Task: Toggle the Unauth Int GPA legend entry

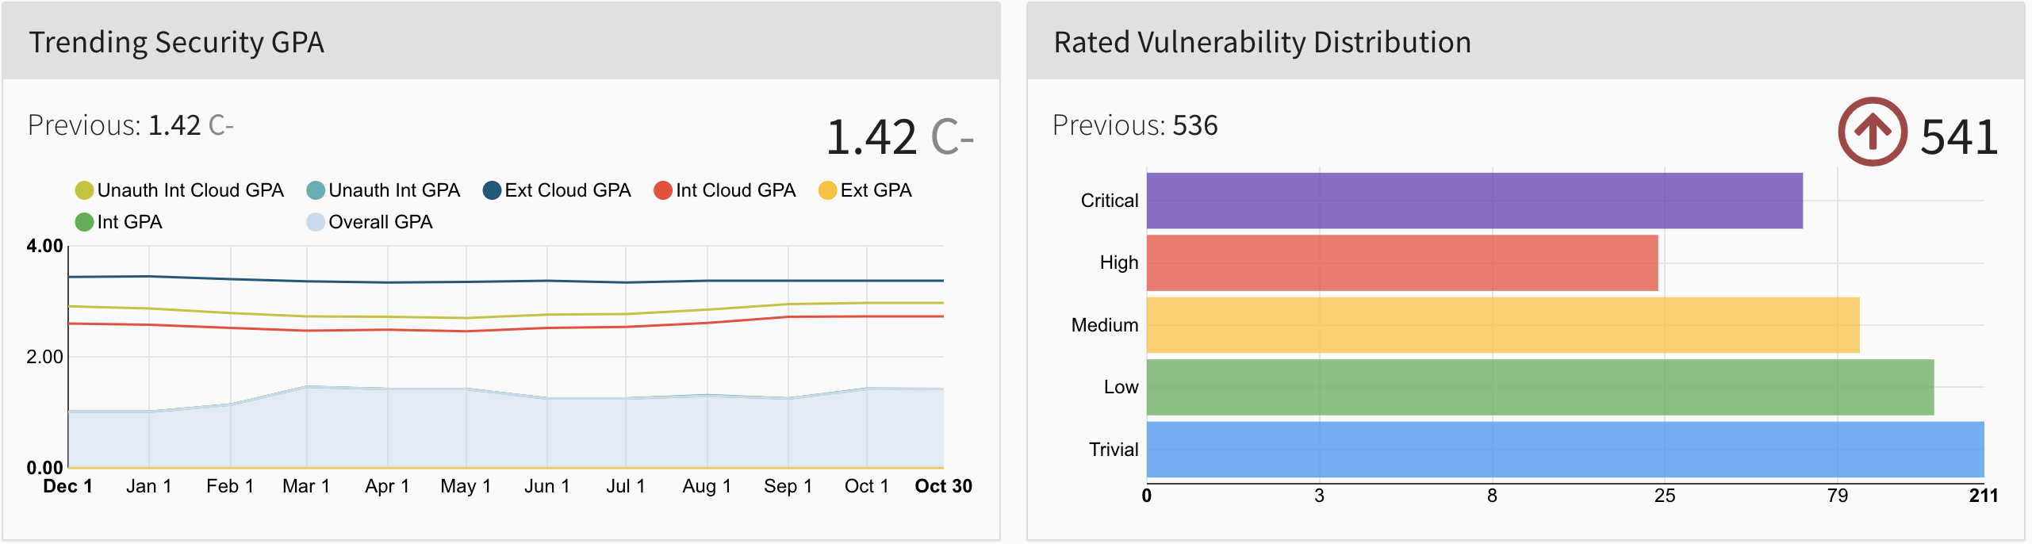Action: [384, 190]
